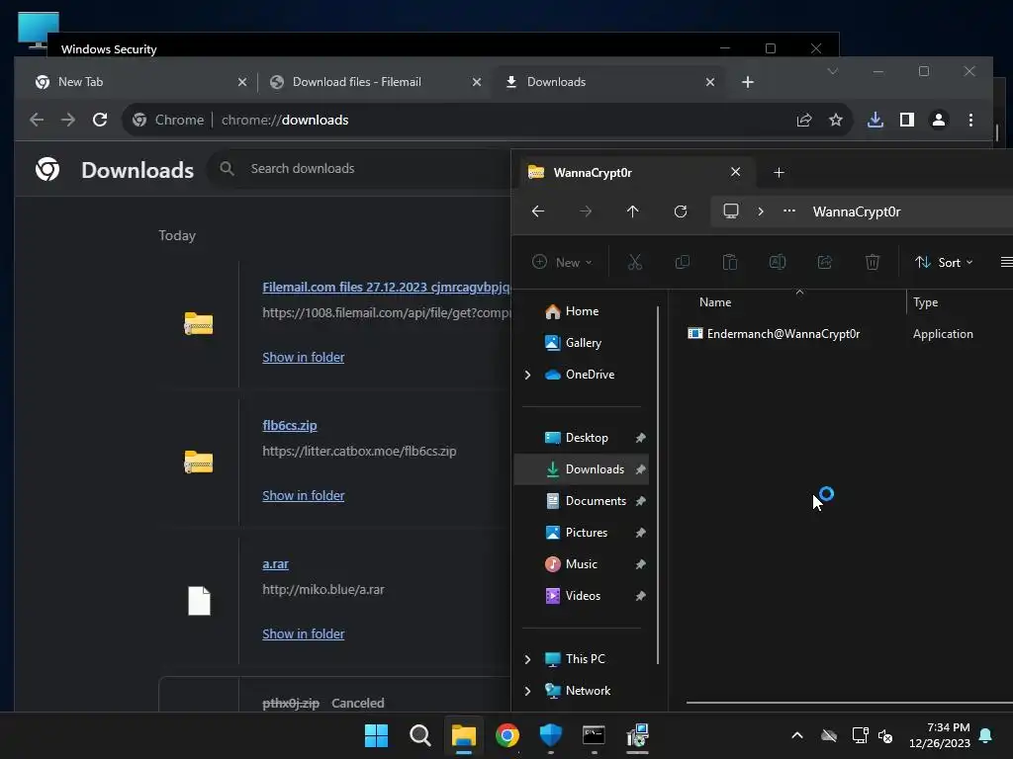Open Gallery in Explorer sidebar
This screenshot has height=759, width=1013.
[582, 343]
